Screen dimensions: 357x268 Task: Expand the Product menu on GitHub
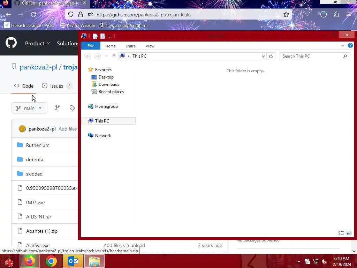point(38,43)
